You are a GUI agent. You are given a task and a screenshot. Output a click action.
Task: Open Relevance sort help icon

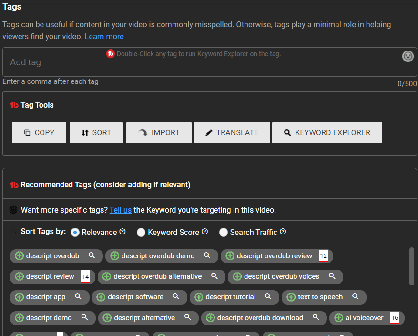(122, 232)
